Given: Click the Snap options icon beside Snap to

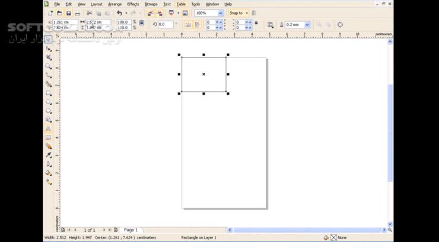Looking at the screenshot, I should point(254,13).
